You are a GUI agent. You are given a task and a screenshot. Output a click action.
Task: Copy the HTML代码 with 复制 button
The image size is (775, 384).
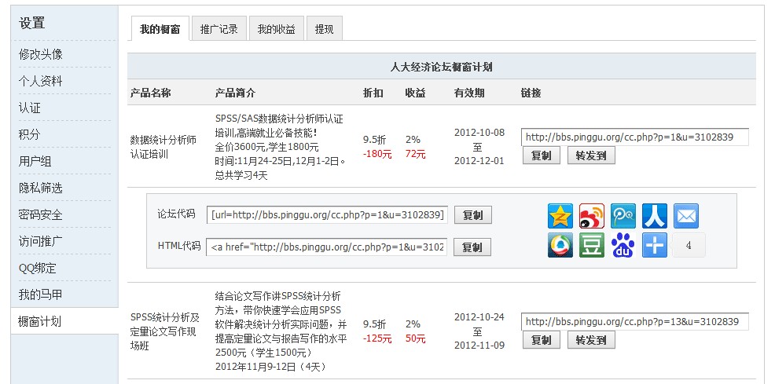[x=472, y=247]
